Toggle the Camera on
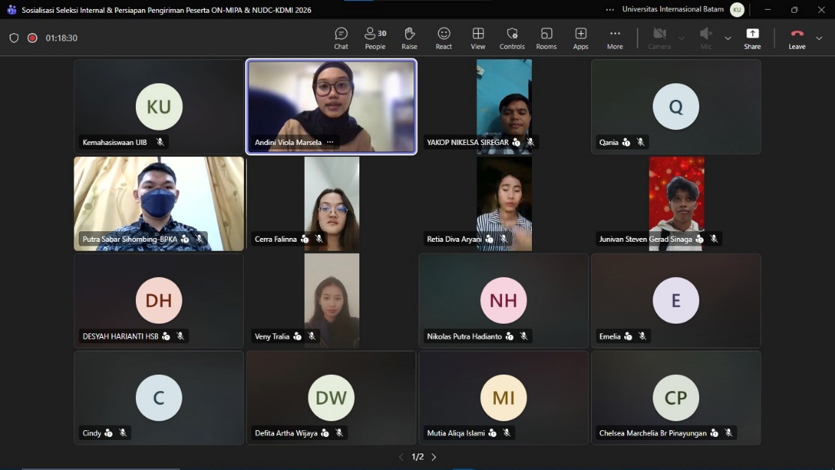Viewport: 835px width, 470px height. click(x=659, y=38)
